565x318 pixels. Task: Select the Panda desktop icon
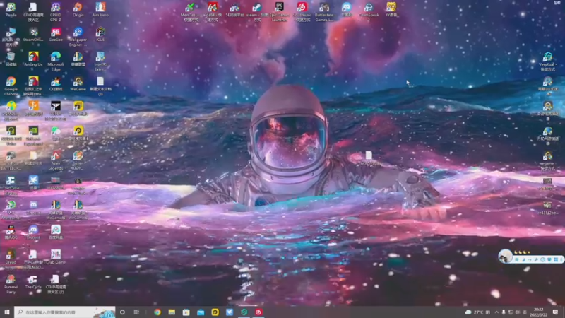(11, 10)
